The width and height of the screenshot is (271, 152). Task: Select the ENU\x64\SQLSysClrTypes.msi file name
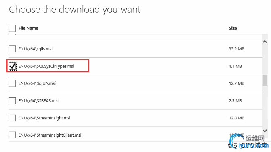point(46,66)
